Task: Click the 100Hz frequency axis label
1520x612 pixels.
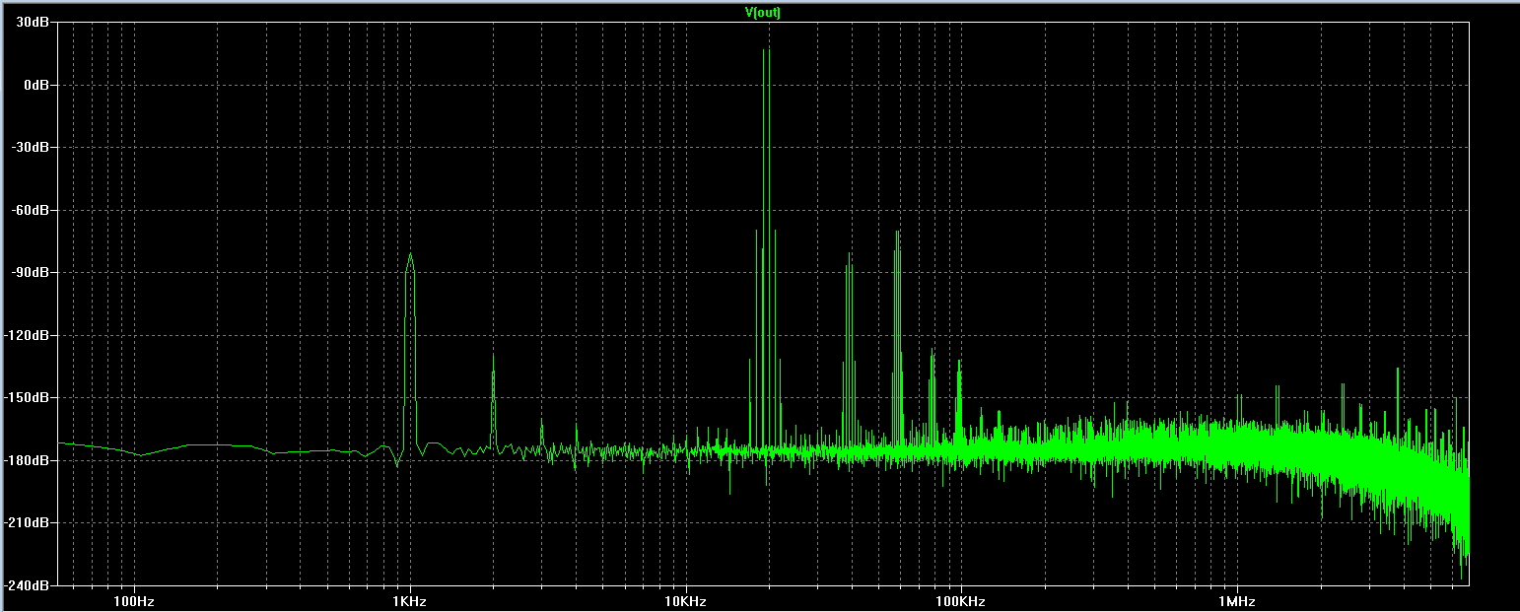Action: [134, 600]
